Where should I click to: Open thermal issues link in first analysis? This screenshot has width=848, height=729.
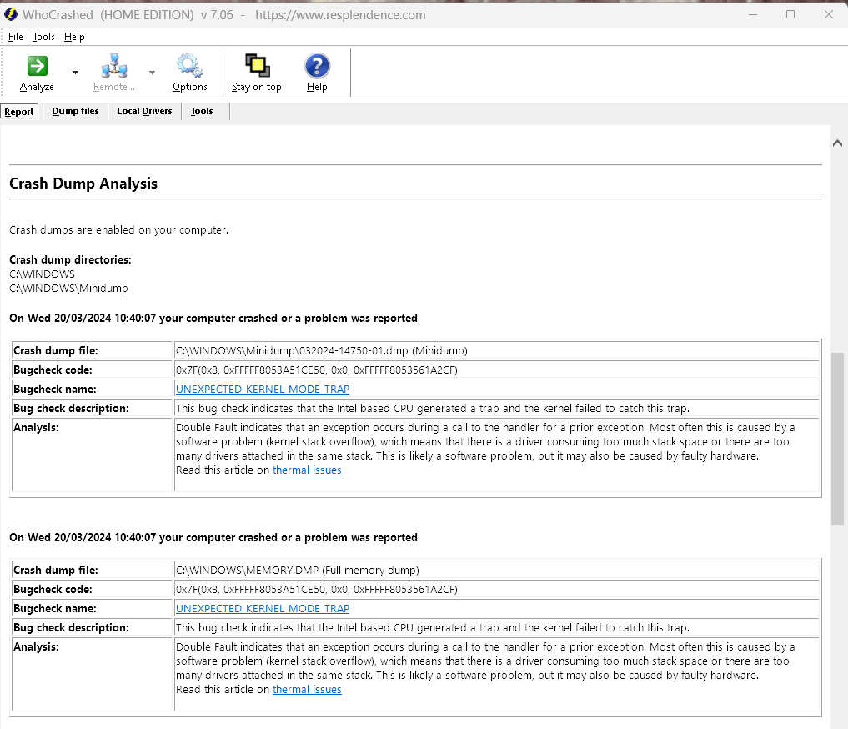(307, 470)
